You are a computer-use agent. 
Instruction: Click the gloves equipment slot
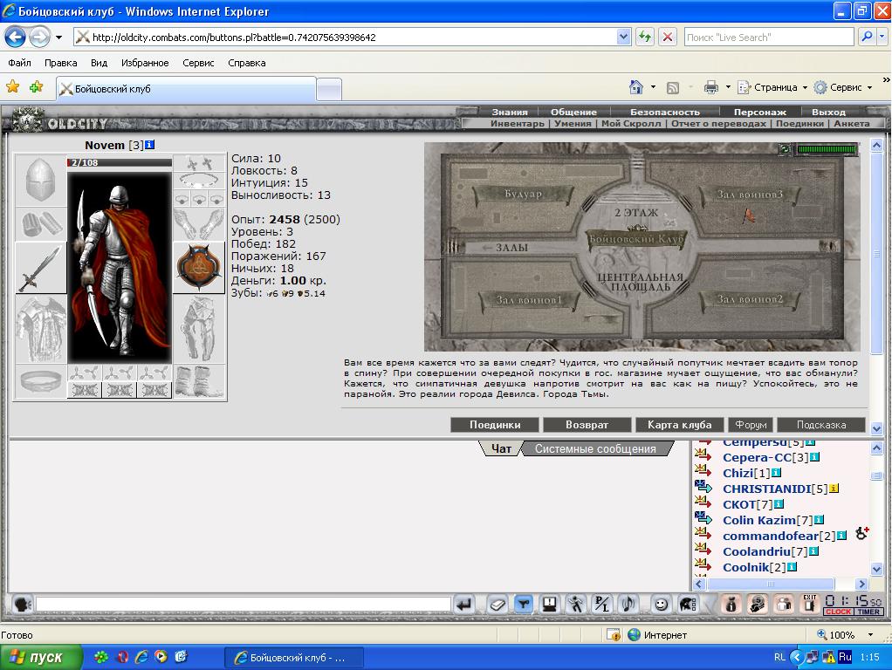(198, 224)
